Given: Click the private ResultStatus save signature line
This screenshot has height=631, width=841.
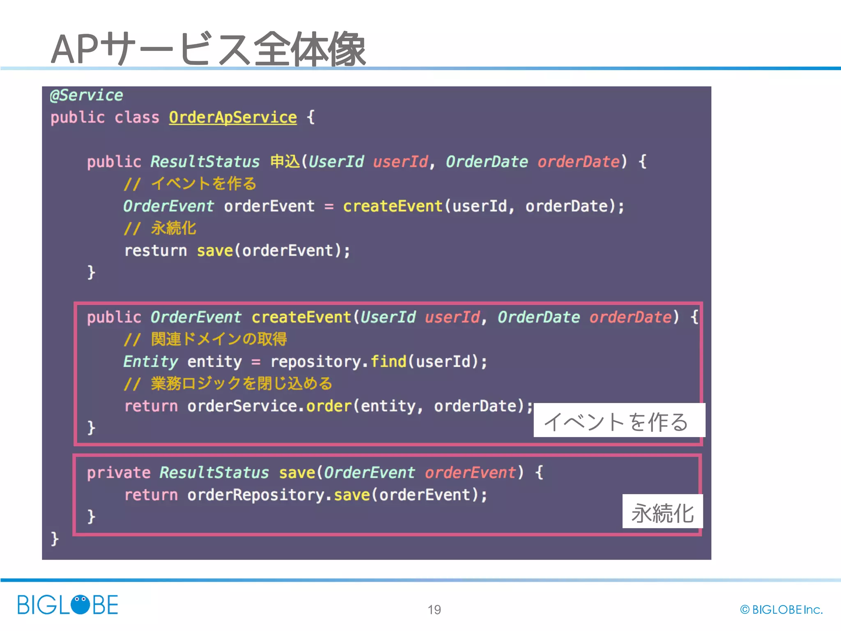Looking at the screenshot, I should point(315,472).
